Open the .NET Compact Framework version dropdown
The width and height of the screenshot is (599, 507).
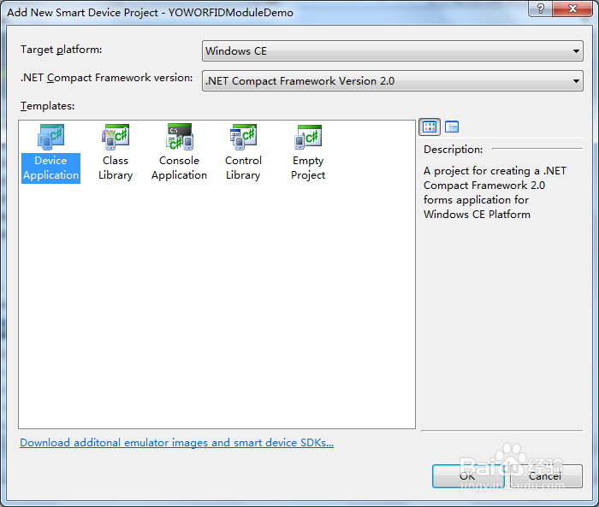(392, 80)
